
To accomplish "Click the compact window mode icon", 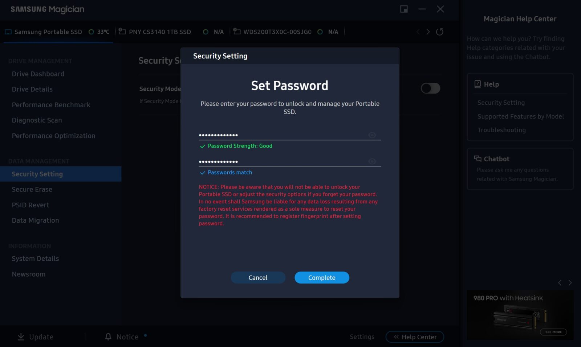I will 404,9.
